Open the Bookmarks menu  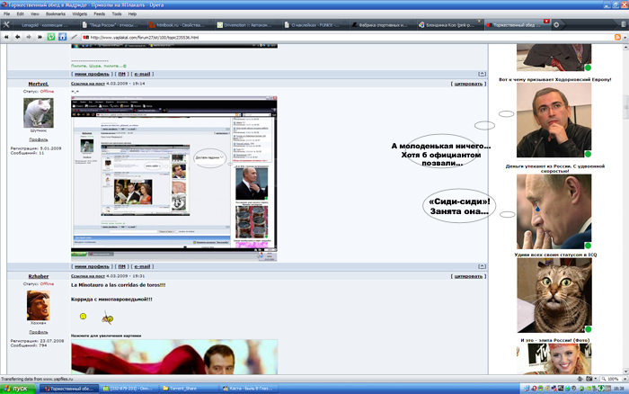56,14
